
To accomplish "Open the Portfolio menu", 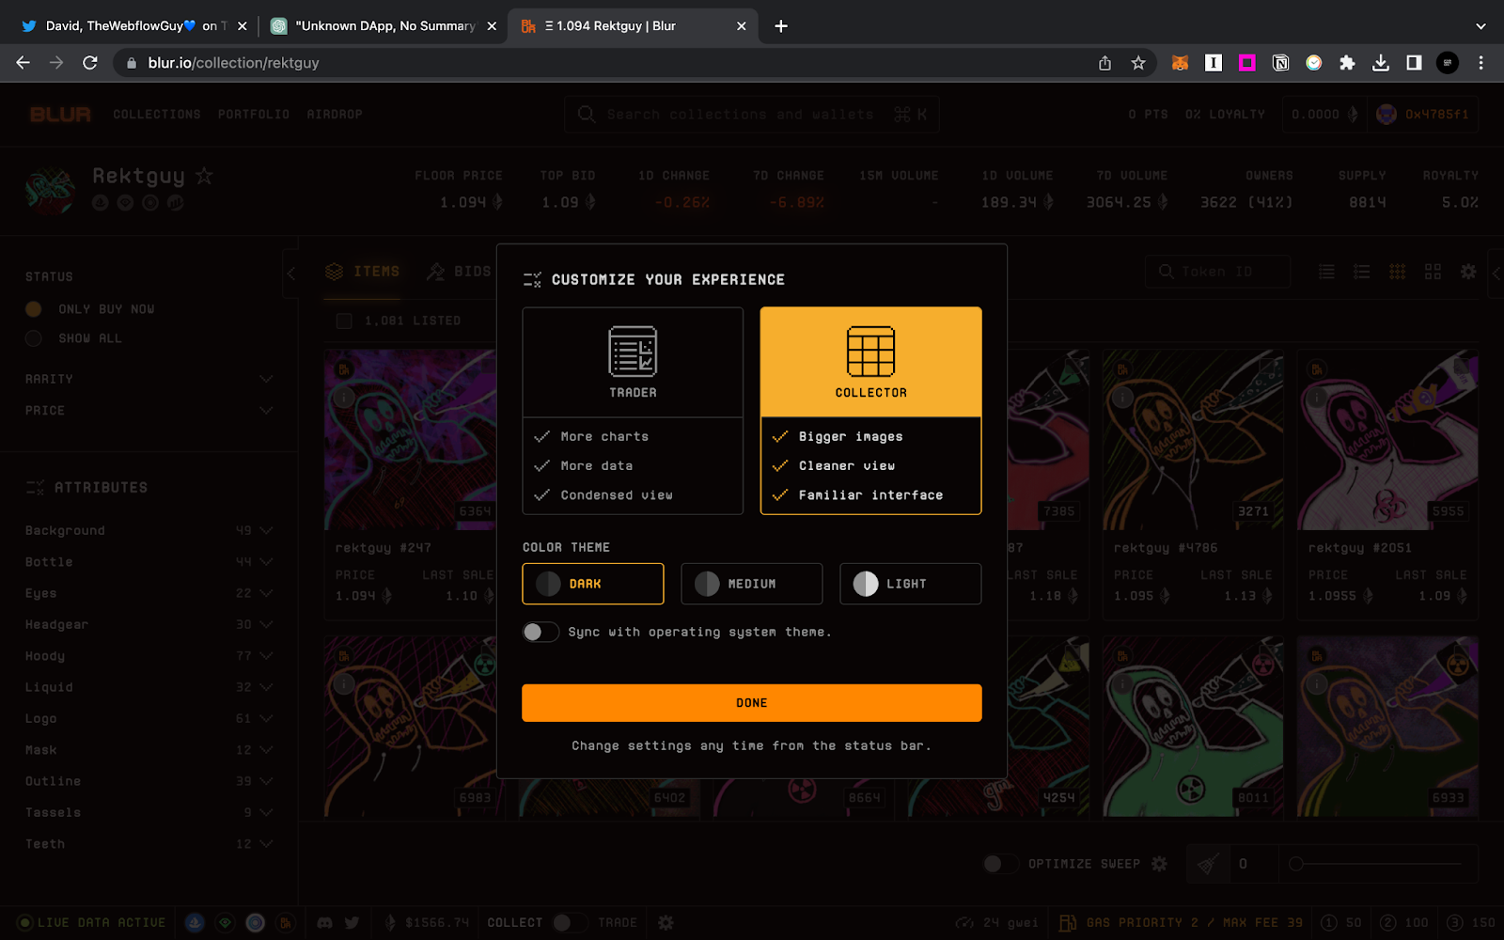I will [254, 115].
